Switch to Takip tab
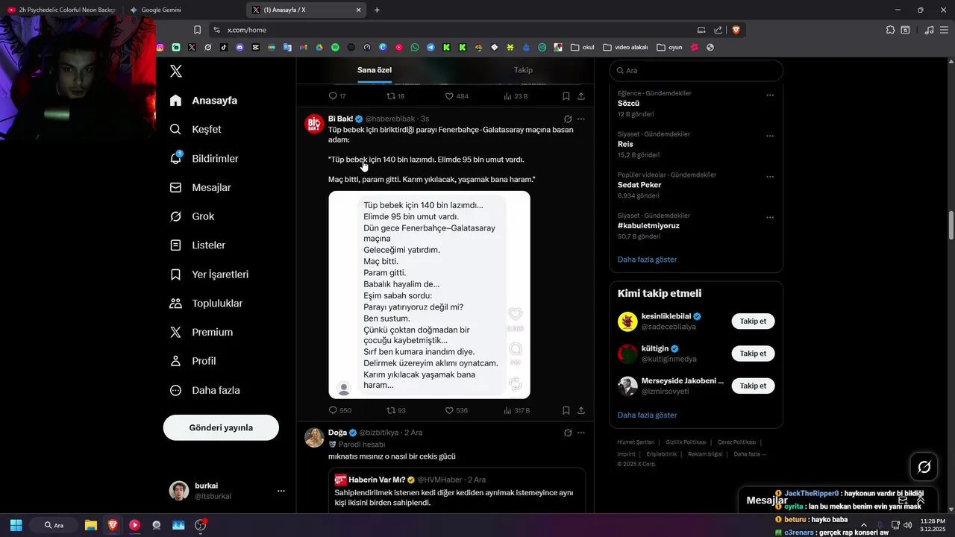 click(523, 70)
